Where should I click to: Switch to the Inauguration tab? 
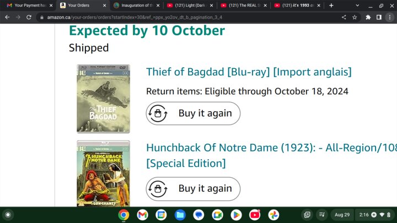click(137, 6)
